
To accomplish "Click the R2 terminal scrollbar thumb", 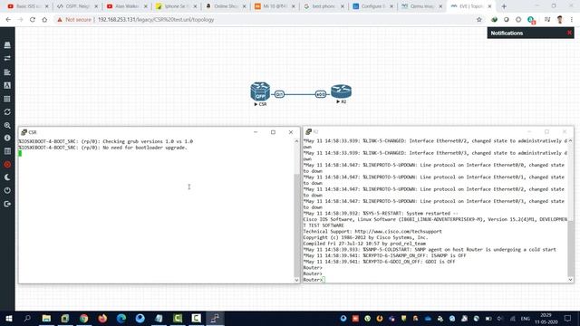I will point(570,248).
